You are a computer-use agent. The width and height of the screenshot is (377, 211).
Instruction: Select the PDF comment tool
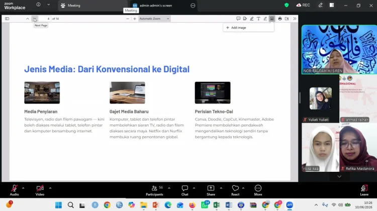coord(238,19)
